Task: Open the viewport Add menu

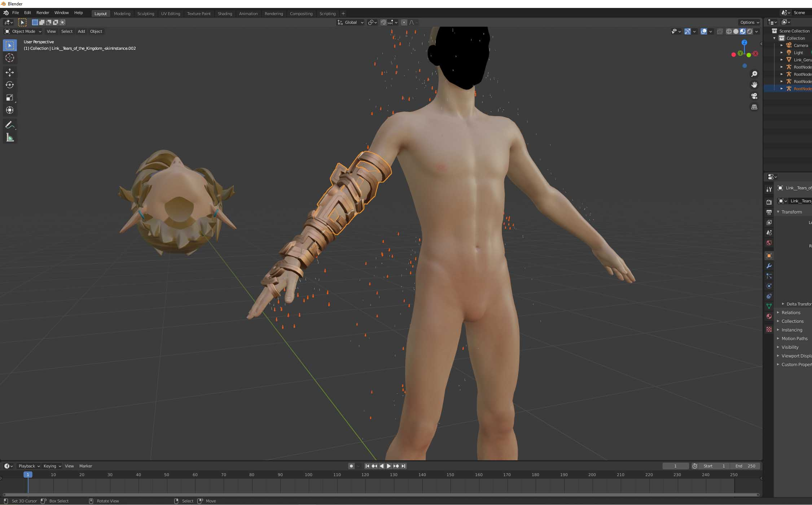Action: point(82,31)
